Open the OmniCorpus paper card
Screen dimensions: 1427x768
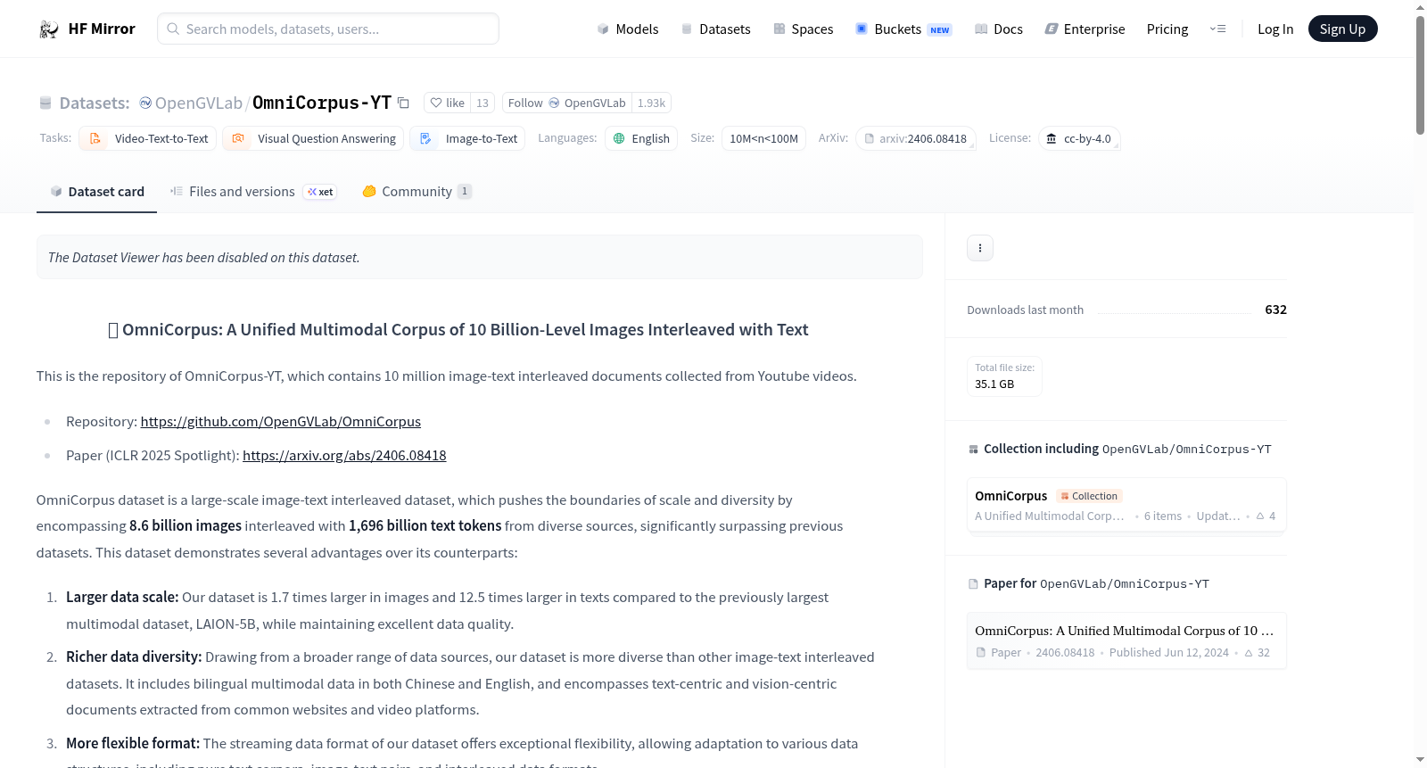click(x=1126, y=640)
